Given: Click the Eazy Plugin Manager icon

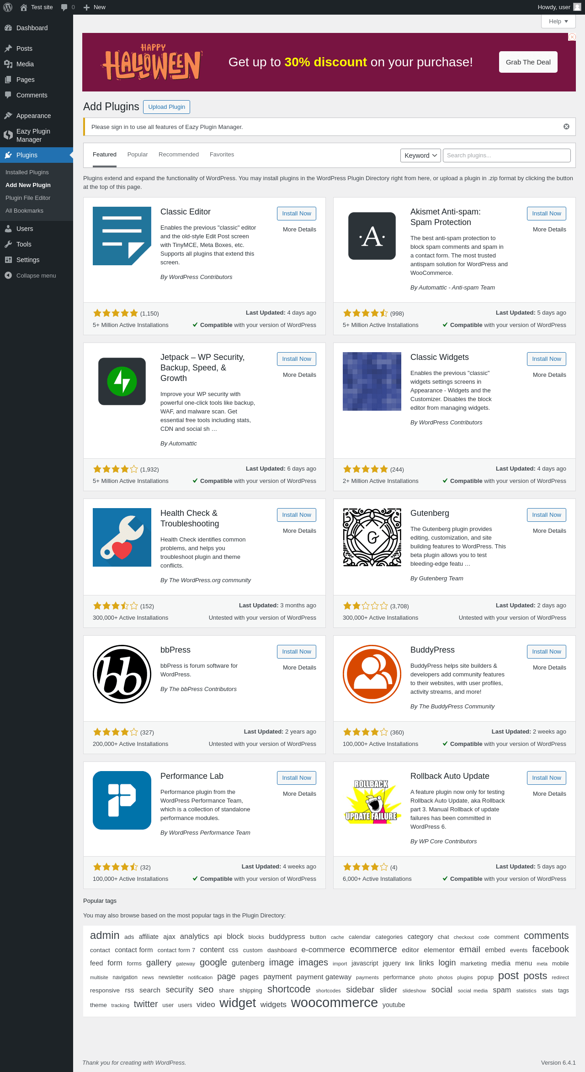Looking at the screenshot, I should click(8, 135).
